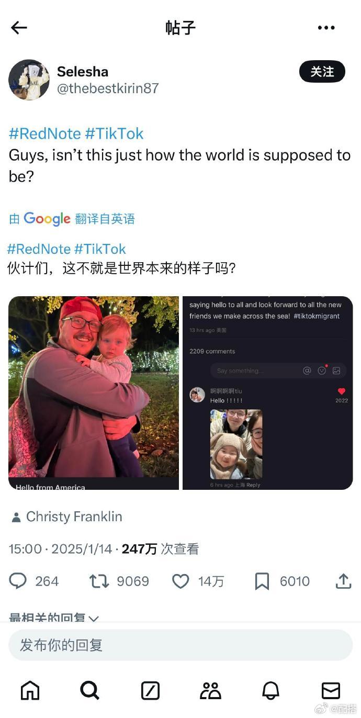Tap the 发布你的回复 reply input field

coord(180,645)
